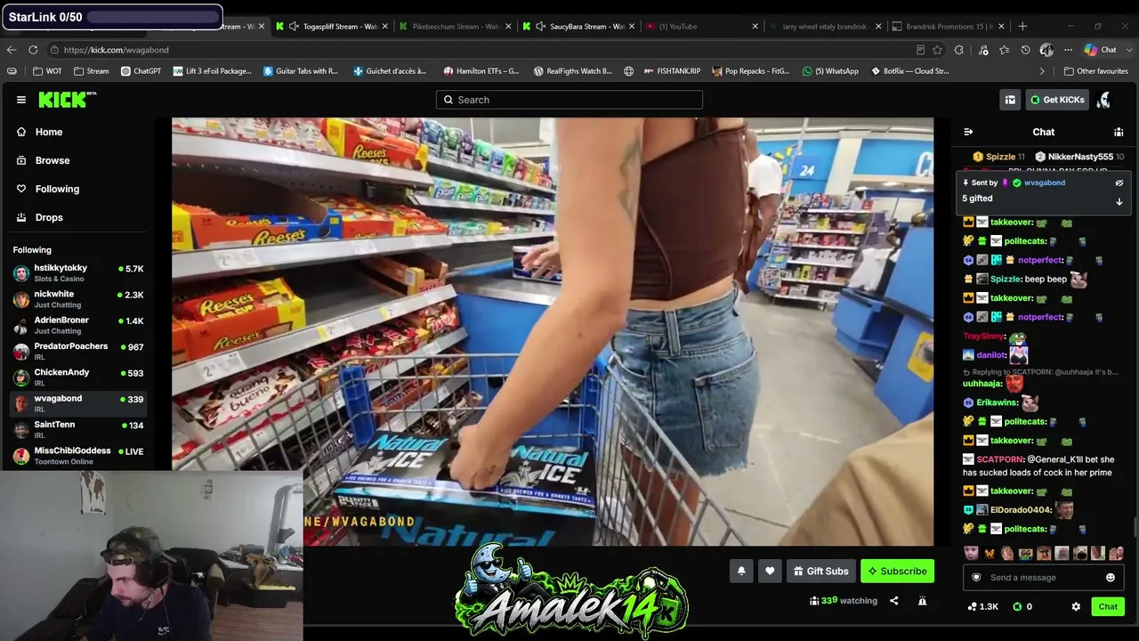The width and height of the screenshot is (1139, 641).
Task: Open the WhatsApp bookmark
Action: point(830,71)
